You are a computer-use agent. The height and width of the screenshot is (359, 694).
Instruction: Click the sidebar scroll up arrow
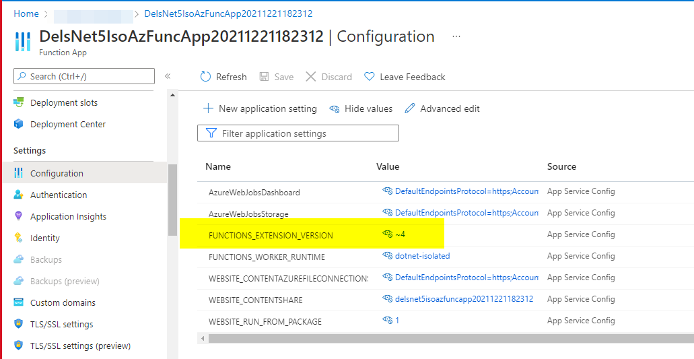[172, 95]
